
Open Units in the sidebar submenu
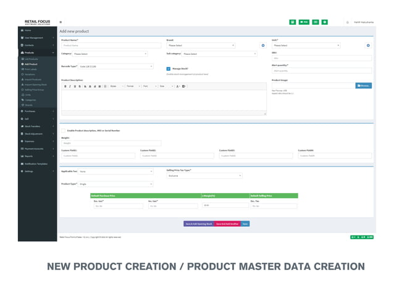(28, 95)
